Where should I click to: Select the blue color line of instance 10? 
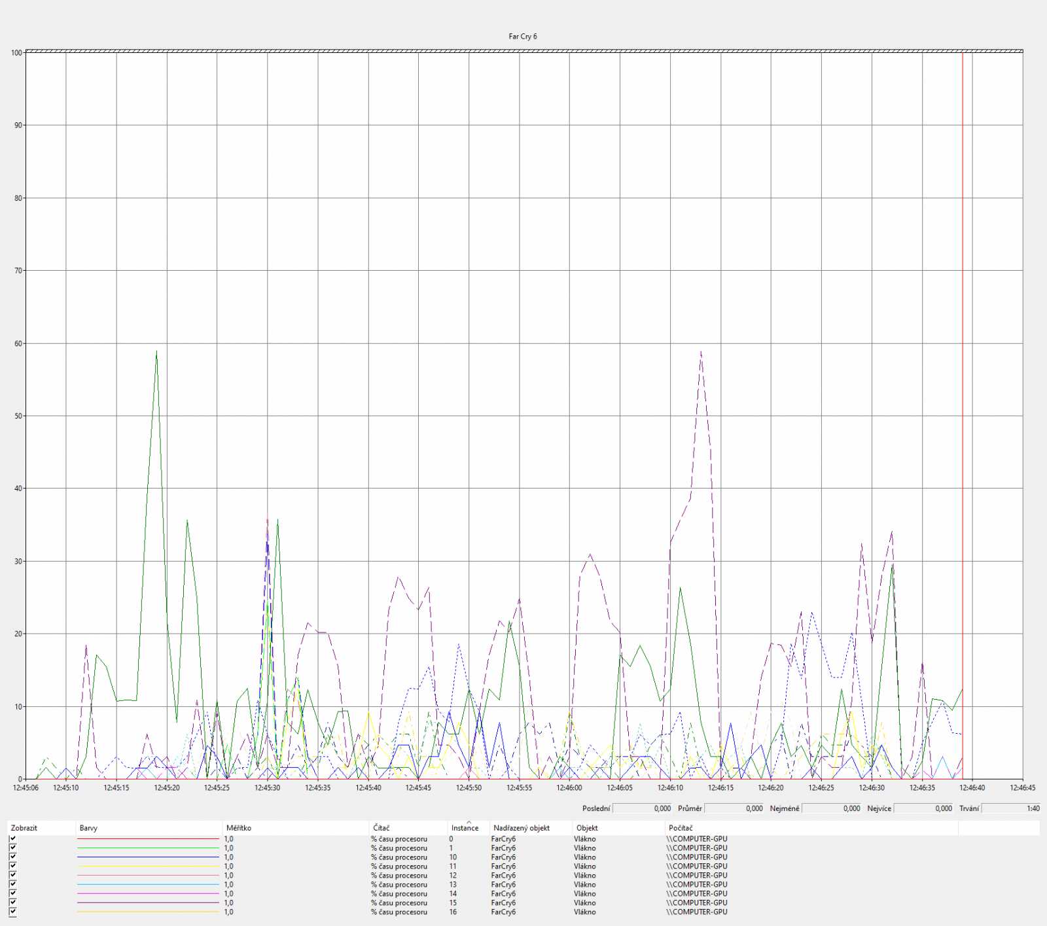(149, 857)
